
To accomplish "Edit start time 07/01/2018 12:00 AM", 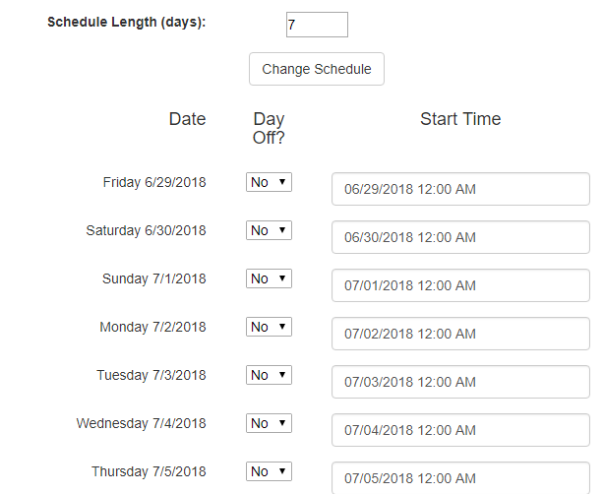I will click(460, 285).
